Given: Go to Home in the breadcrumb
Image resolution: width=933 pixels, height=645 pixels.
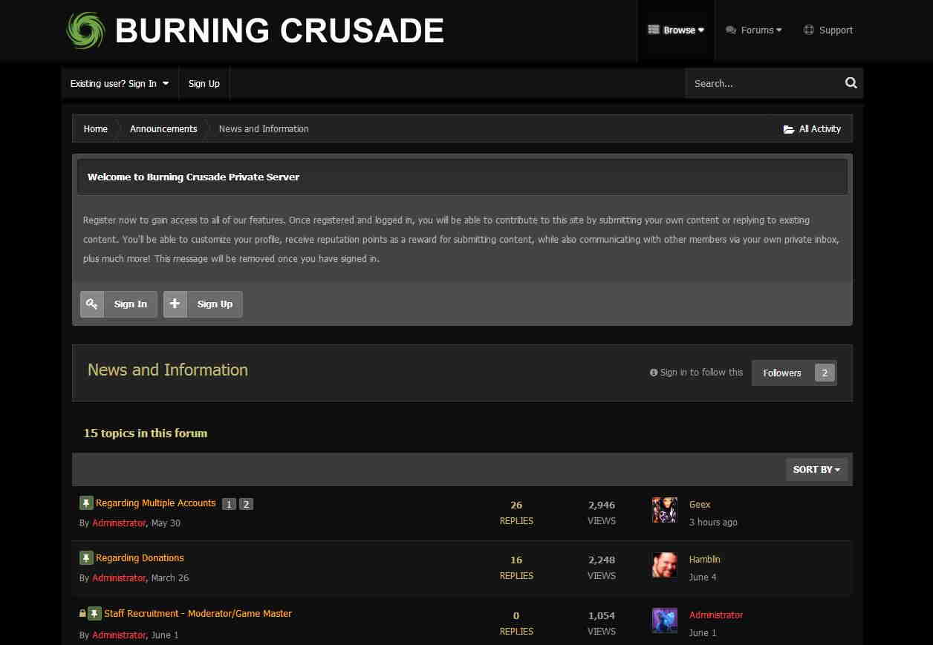Looking at the screenshot, I should click(x=96, y=129).
